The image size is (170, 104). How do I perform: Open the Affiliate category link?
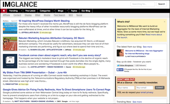tap(6, 15)
